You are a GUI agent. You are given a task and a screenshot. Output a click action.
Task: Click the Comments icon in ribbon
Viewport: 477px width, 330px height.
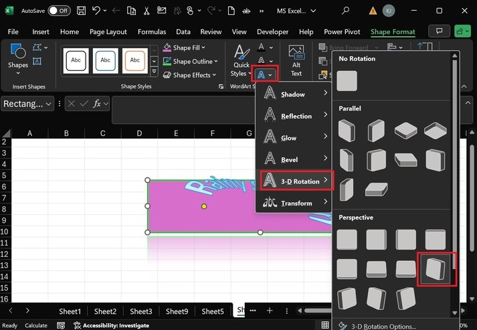click(x=440, y=31)
